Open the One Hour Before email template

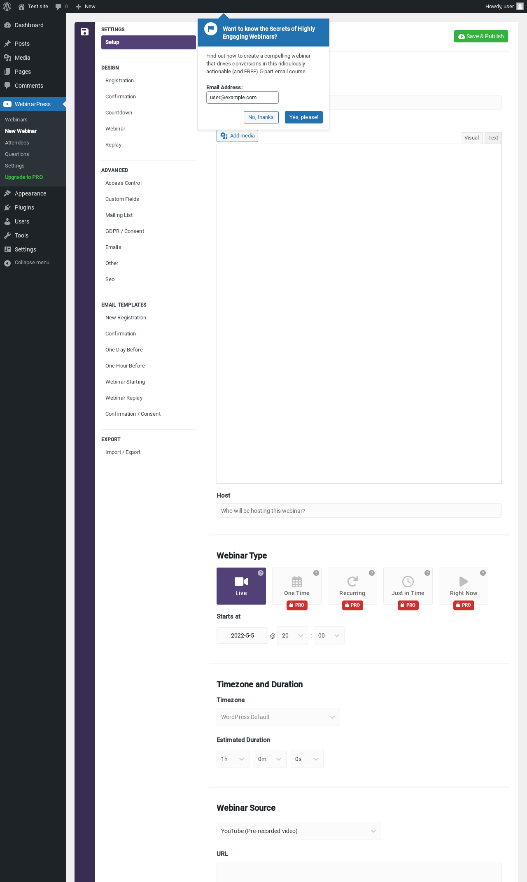click(x=149, y=366)
